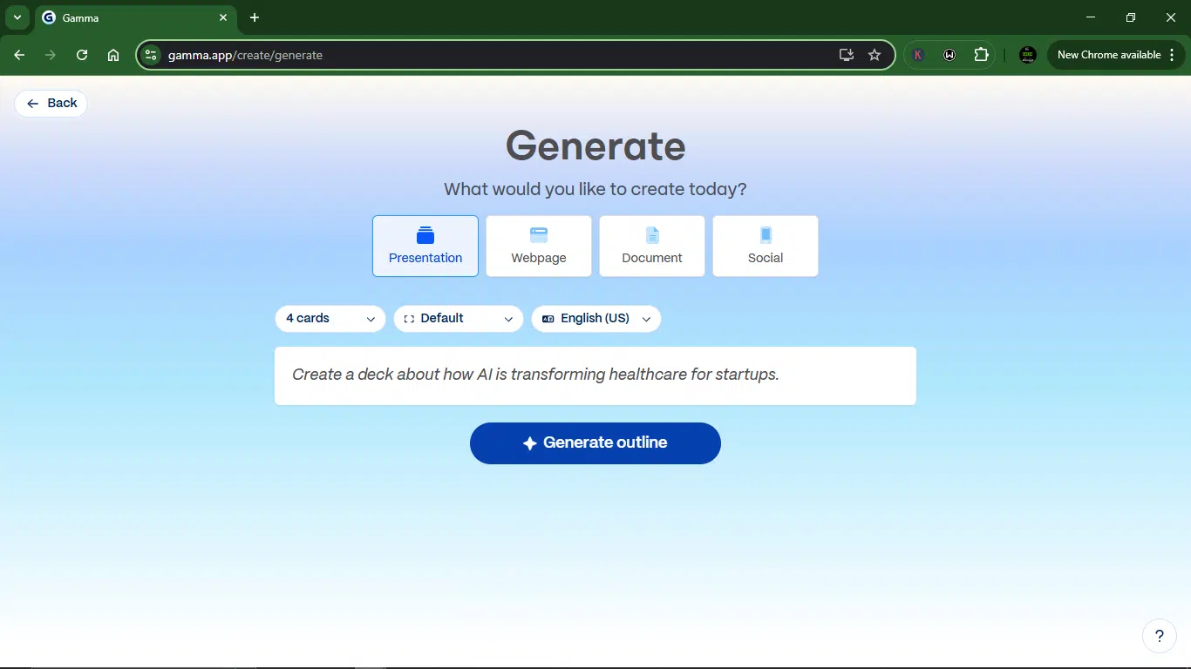Open a new tab with plus icon
The width and height of the screenshot is (1191, 669).
point(255,17)
